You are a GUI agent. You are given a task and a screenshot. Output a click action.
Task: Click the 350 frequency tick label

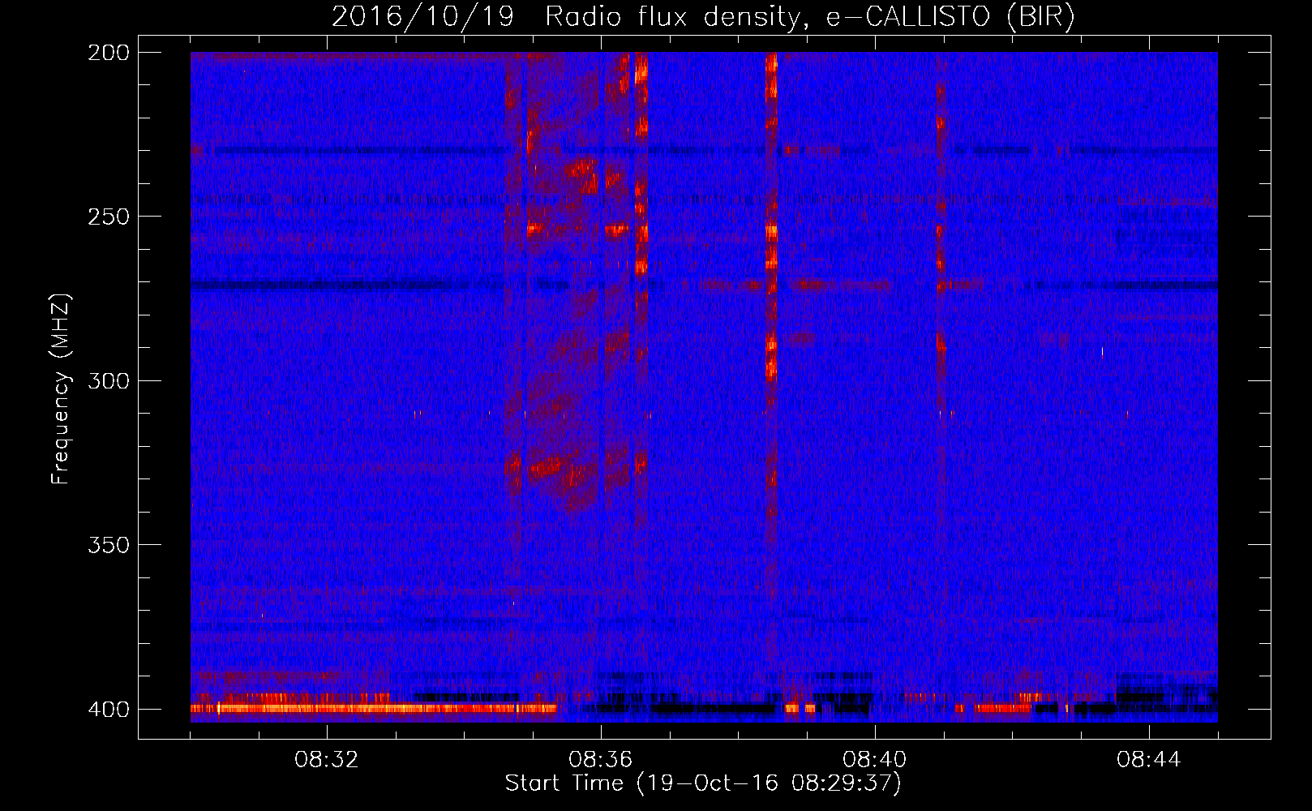pyautogui.click(x=109, y=545)
